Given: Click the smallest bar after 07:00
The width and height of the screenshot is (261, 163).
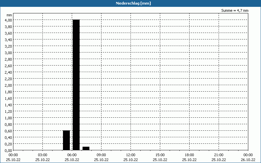Looking at the screenshot, I should point(86,149).
